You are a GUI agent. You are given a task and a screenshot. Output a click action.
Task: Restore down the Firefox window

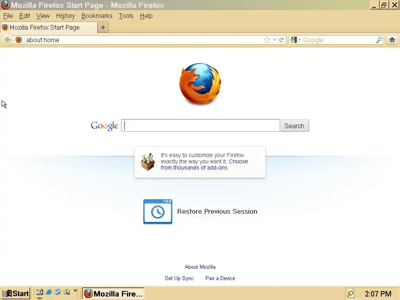coord(384,5)
